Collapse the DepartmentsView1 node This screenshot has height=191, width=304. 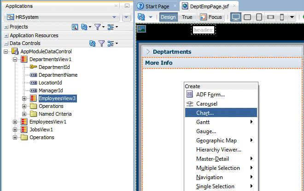[x=15, y=59]
